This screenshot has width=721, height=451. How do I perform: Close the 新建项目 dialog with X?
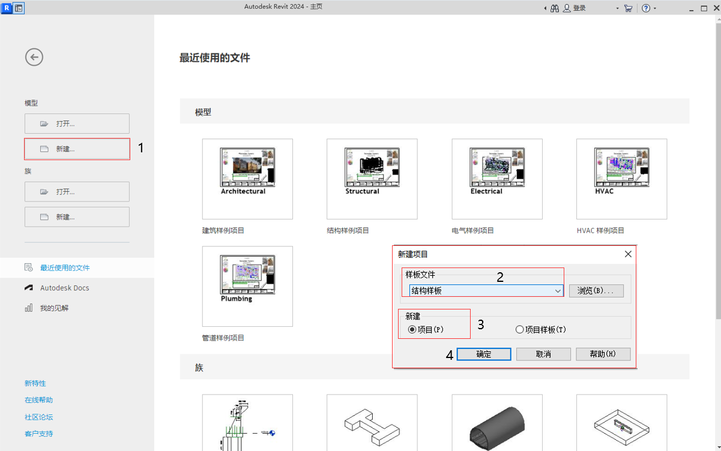click(628, 254)
